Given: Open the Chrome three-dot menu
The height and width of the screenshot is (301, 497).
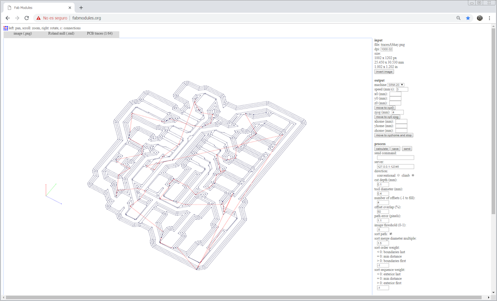Looking at the screenshot, I should (x=489, y=18).
